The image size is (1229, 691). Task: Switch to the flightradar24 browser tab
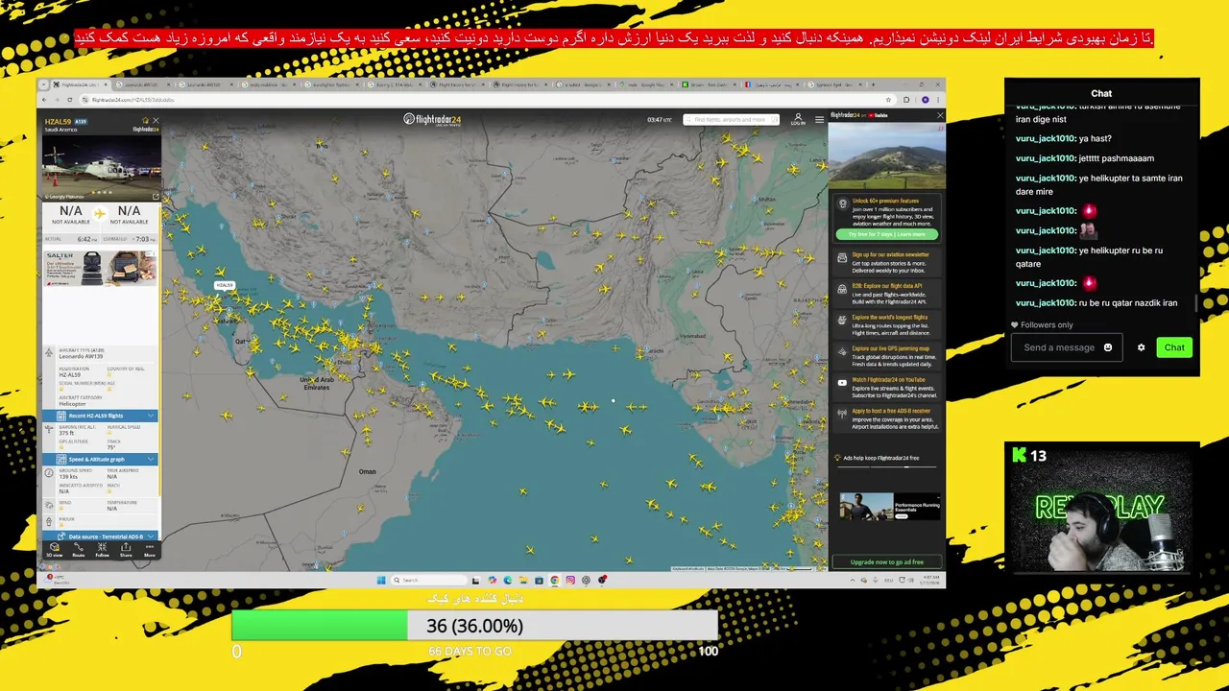[x=79, y=84]
